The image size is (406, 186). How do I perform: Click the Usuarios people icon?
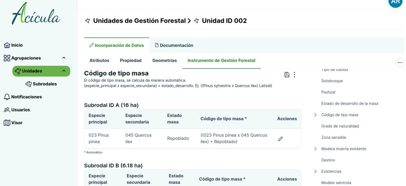[7, 110]
